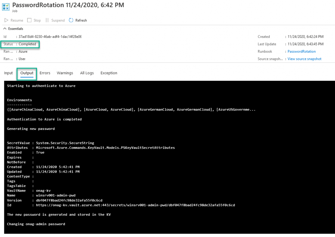Click the Name winsrv001-admin-pwd line

(x=41, y=195)
